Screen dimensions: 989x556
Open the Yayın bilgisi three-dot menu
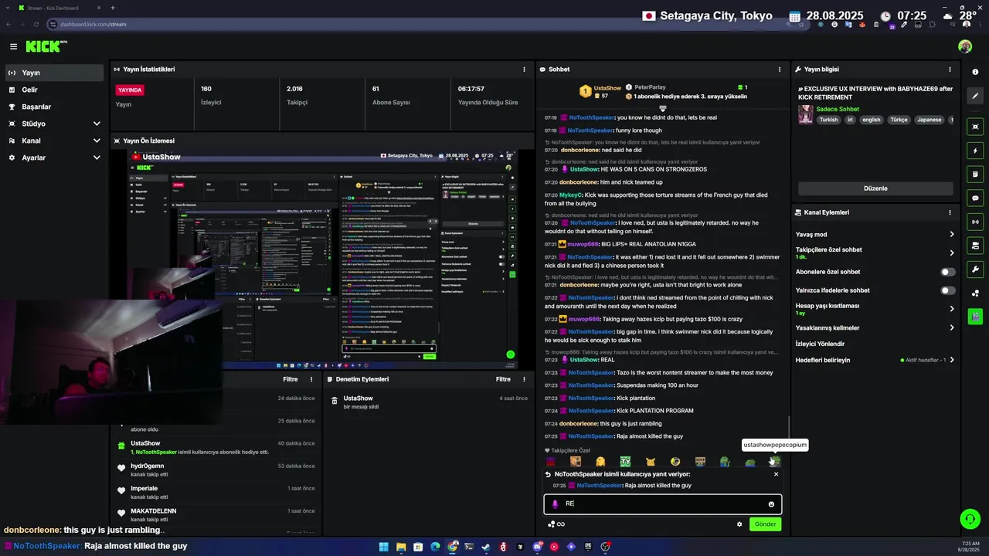(x=950, y=69)
